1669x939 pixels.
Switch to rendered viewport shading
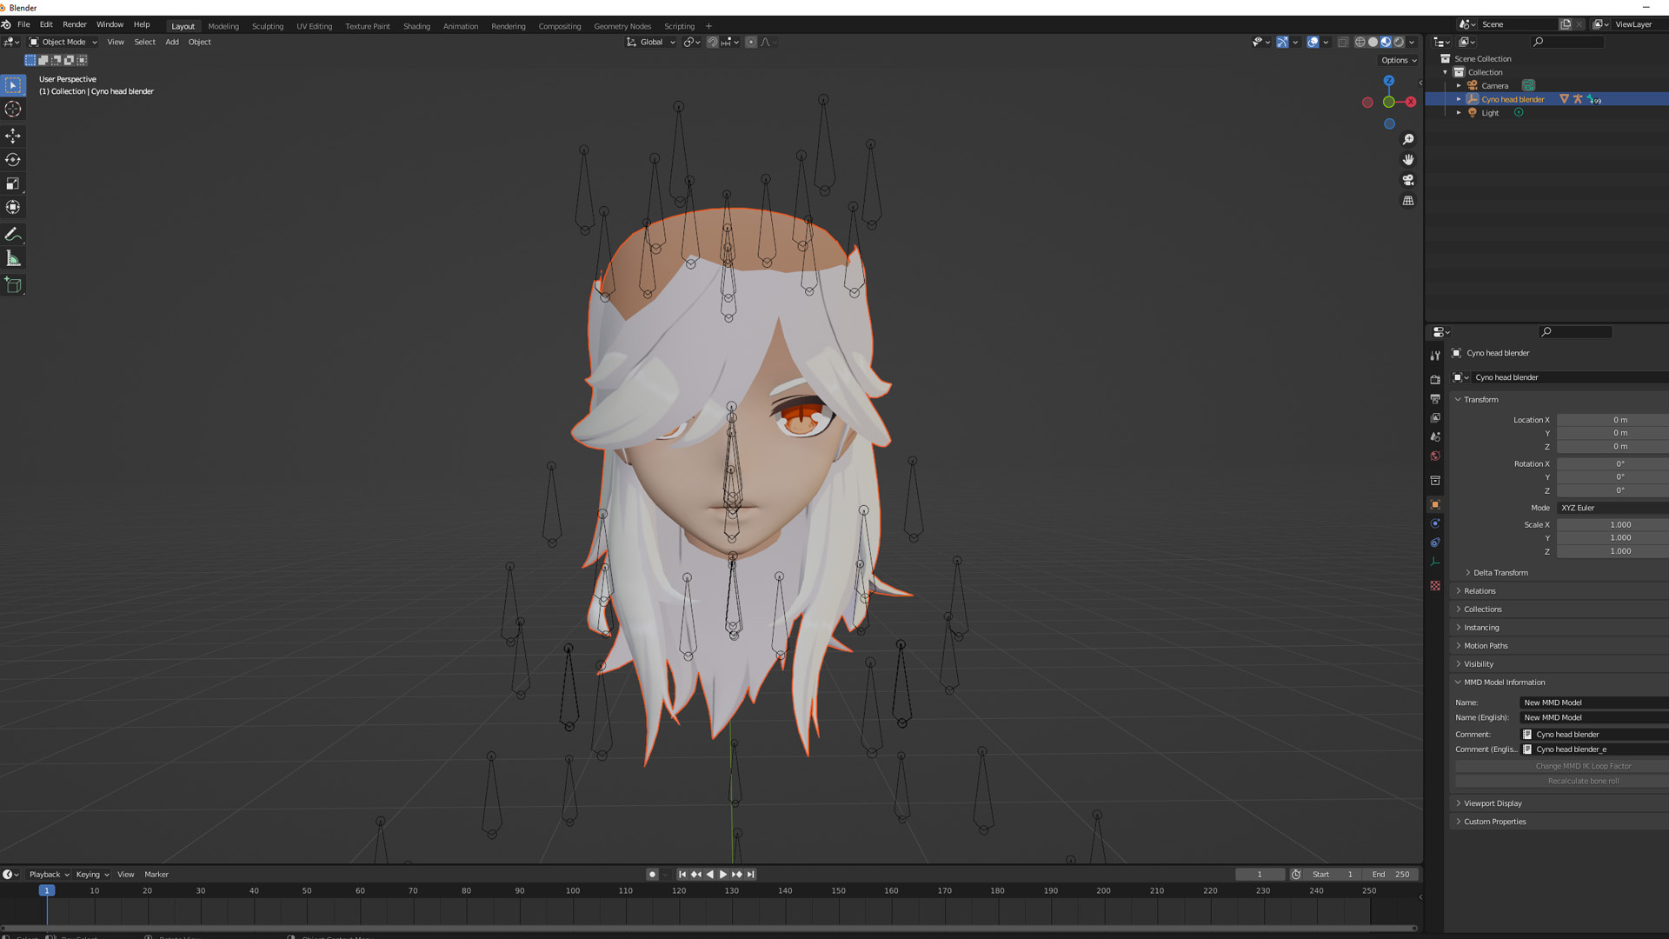[x=1399, y=42]
